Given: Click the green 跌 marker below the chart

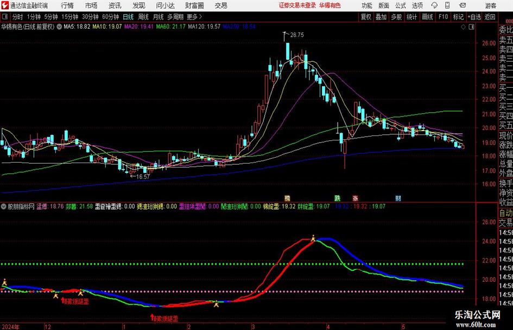Looking at the screenshot, I should point(337,198).
